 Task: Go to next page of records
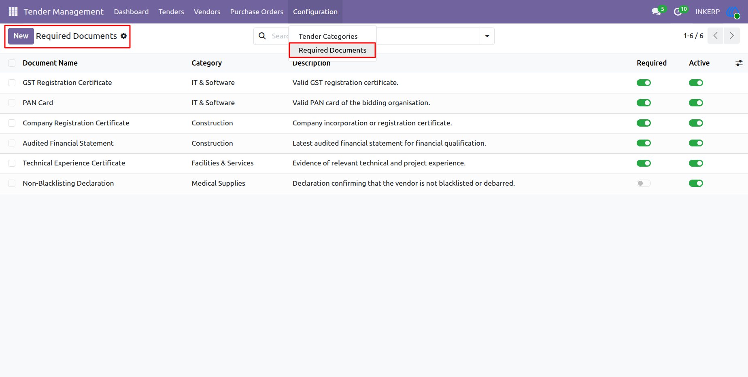(x=732, y=36)
